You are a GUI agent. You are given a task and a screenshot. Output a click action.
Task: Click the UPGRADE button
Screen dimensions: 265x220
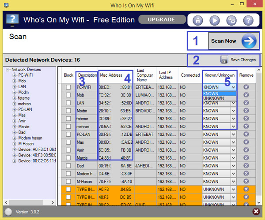point(162,19)
